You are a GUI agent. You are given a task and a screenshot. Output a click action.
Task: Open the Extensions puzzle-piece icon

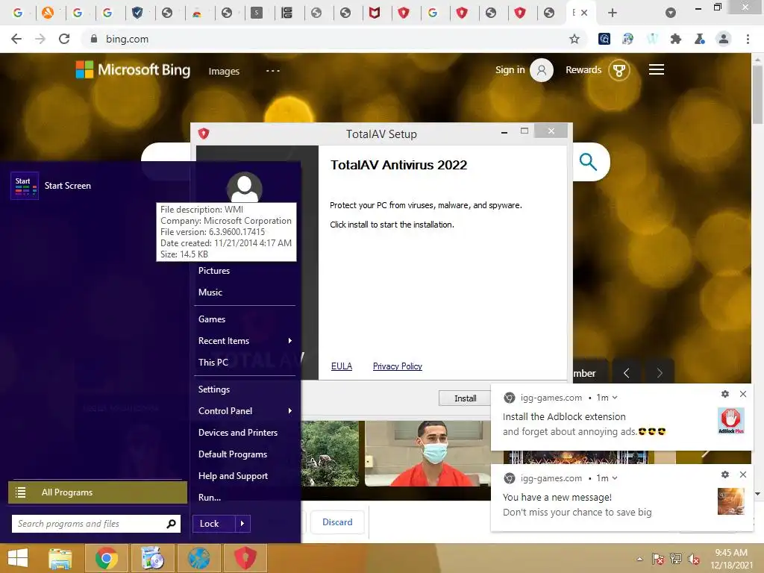tap(676, 39)
